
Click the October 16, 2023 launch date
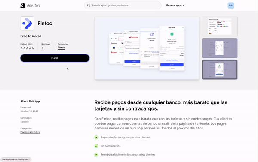(29, 111)
